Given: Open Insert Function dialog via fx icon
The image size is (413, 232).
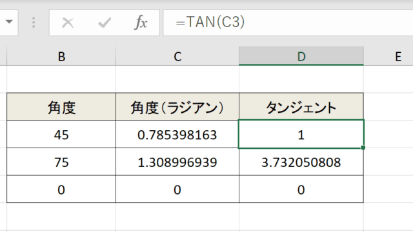Looking at the screenshot, I should click(x=141, y=23).
